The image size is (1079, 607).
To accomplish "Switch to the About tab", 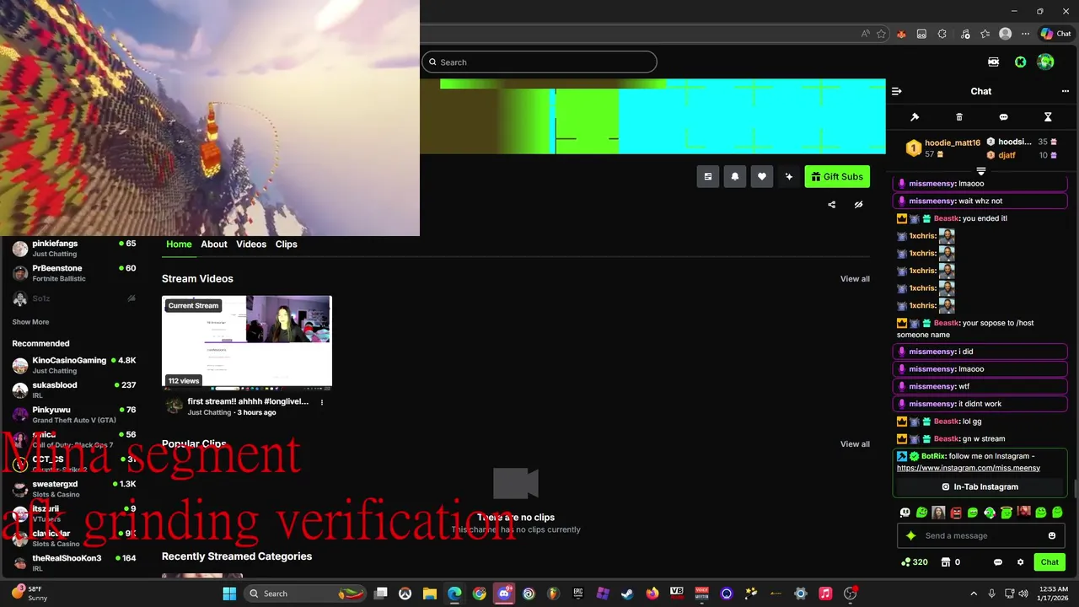I will (214, 244).
